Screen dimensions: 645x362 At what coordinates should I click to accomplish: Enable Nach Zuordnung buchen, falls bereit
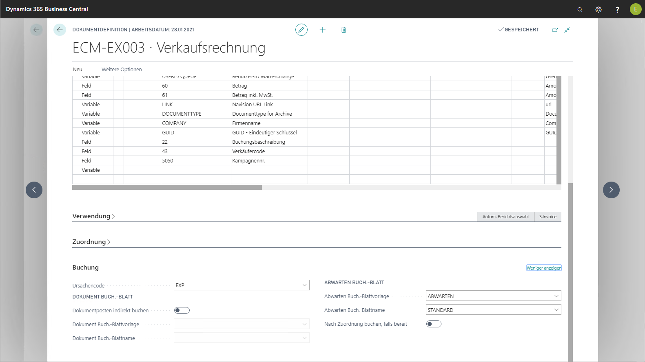click(x=434, y=324)
